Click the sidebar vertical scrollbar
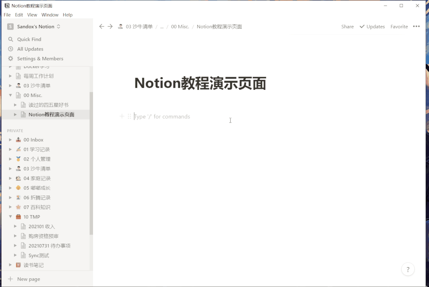The height and width of the screenshot is (287, 429). [x=91, y=163]
